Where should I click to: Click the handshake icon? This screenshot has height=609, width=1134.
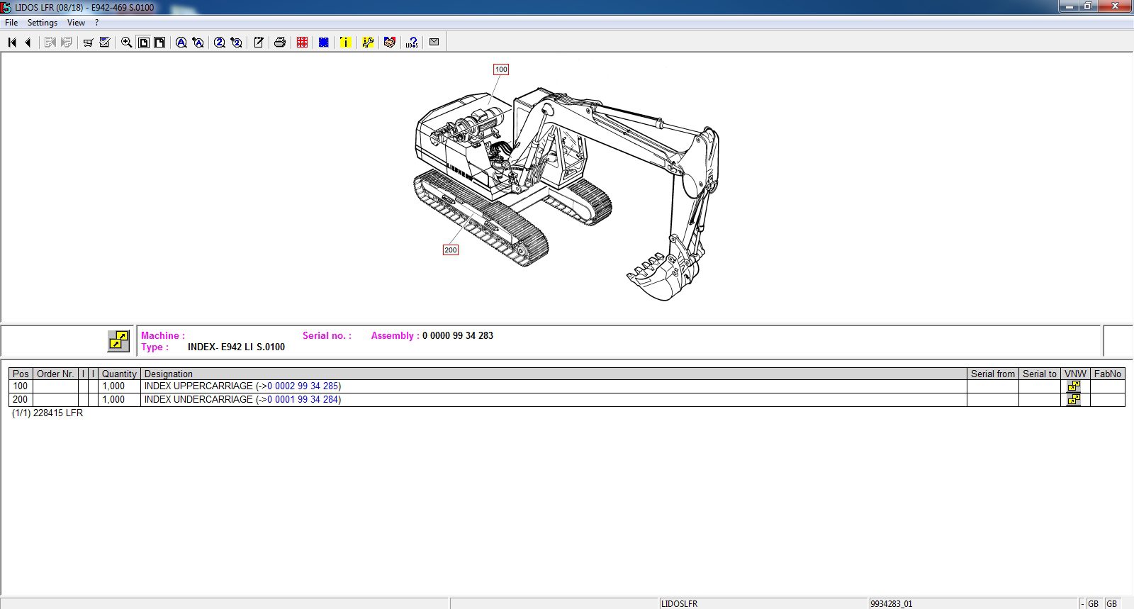pyautogui.click(x=389, y=43)
